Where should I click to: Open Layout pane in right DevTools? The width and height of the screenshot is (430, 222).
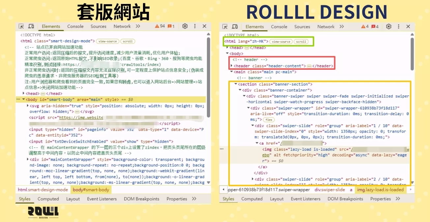pyautogui.click(x=277, y=199)
